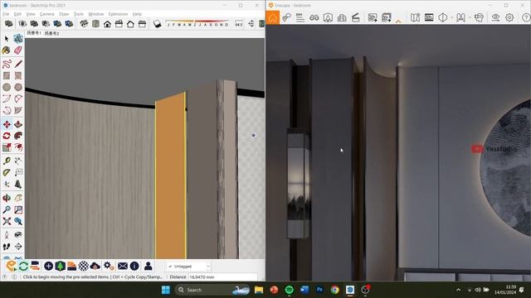The height and width of the screenshot is (298, 531).
Task: Open Enscape video editor clapperboard icon
Action: click(x=356, y=17)
